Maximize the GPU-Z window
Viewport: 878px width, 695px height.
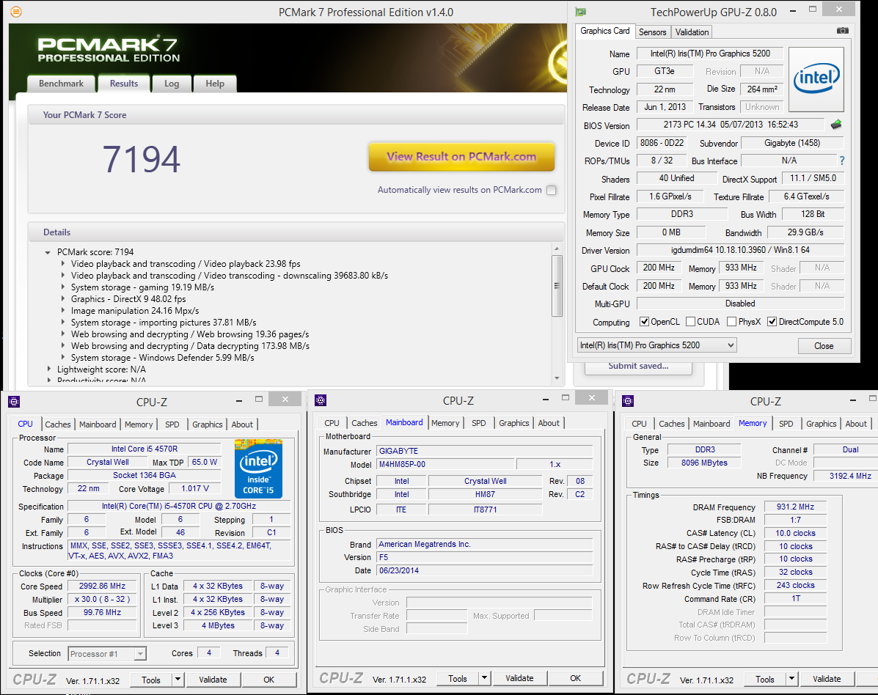813,9
